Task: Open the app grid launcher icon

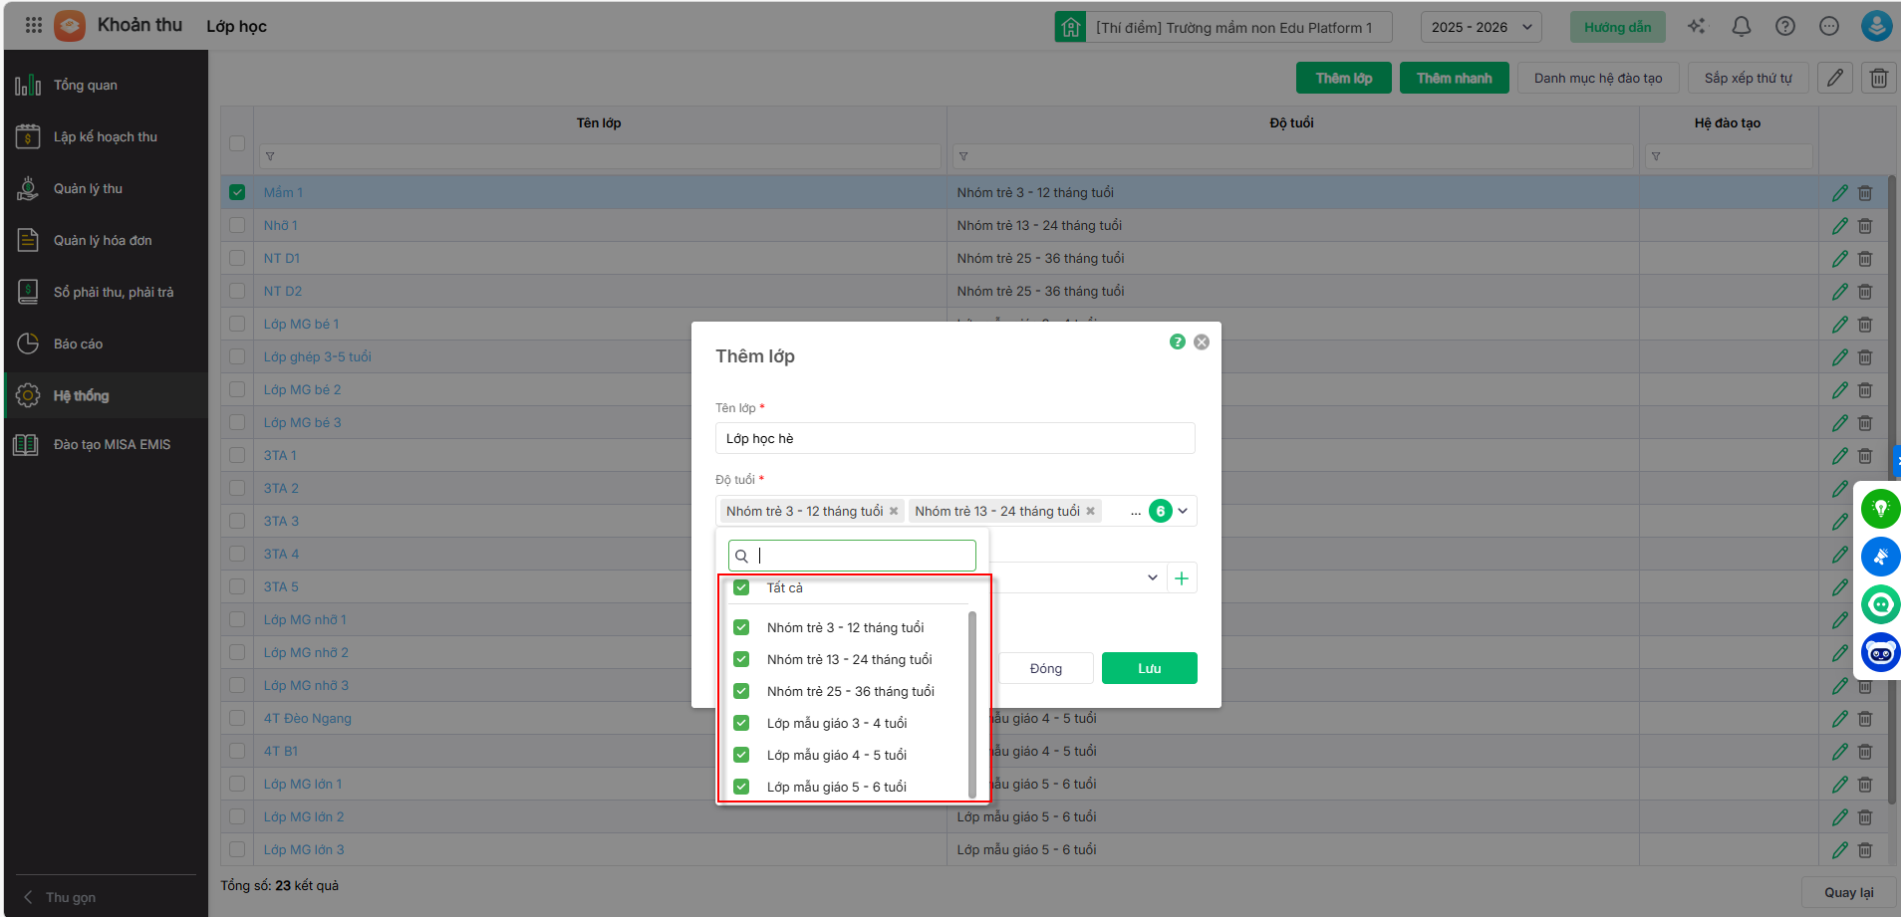Action: (x=33, y=26)
